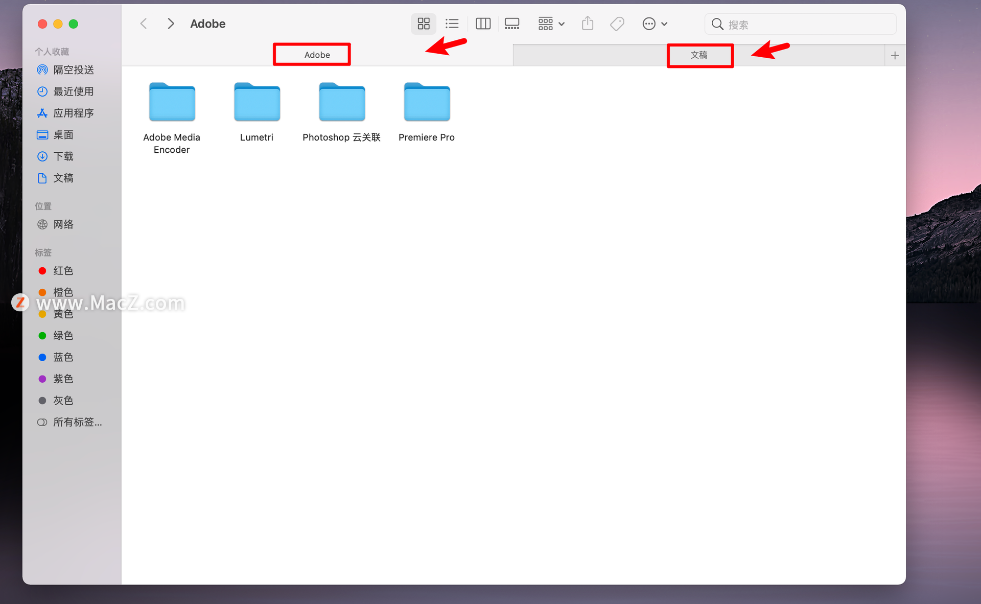Viewport: 981px width, 604px height.
Task: Close the Finder window with red button
Action: 42,24
